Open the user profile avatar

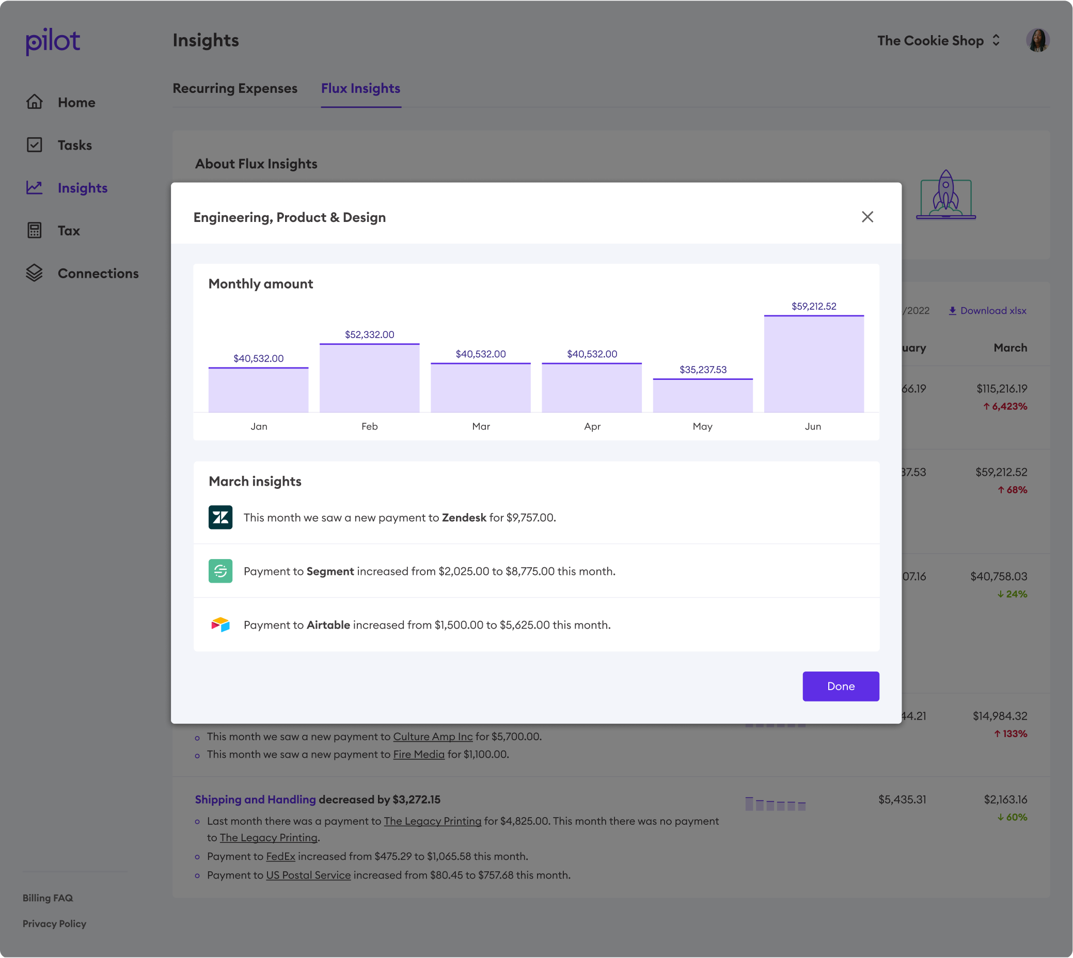(1038, 41)
